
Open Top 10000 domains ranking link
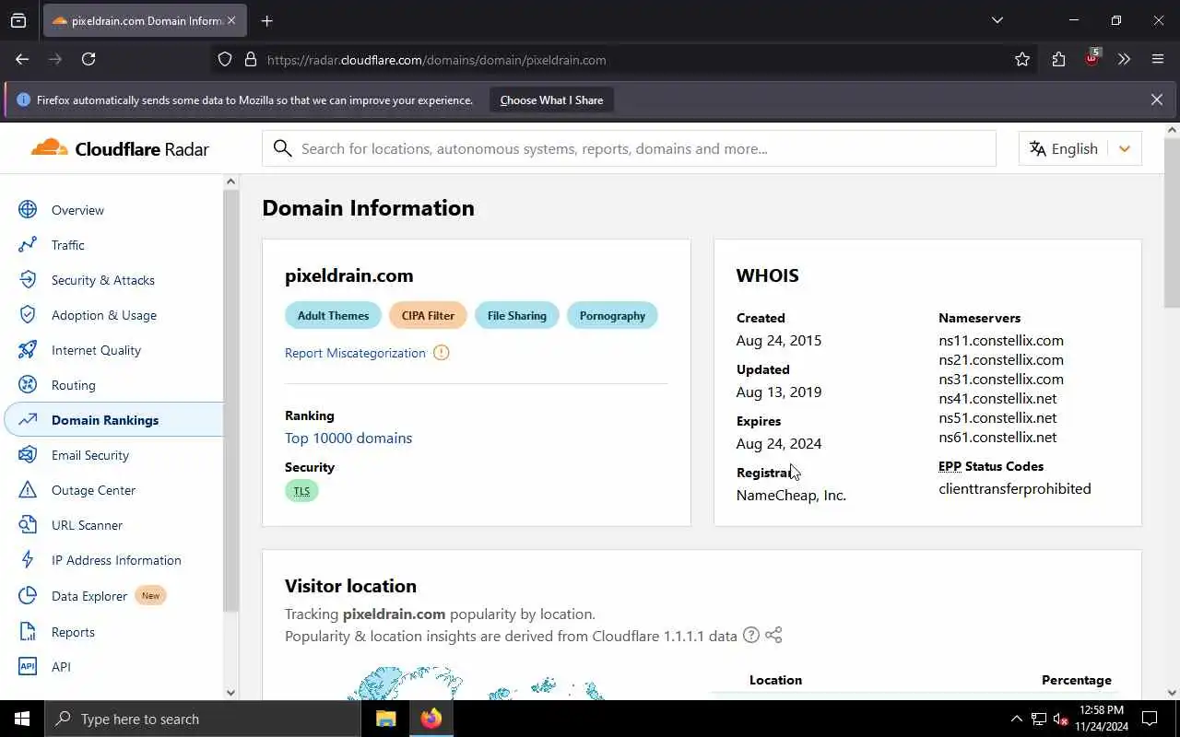[348, 439]
